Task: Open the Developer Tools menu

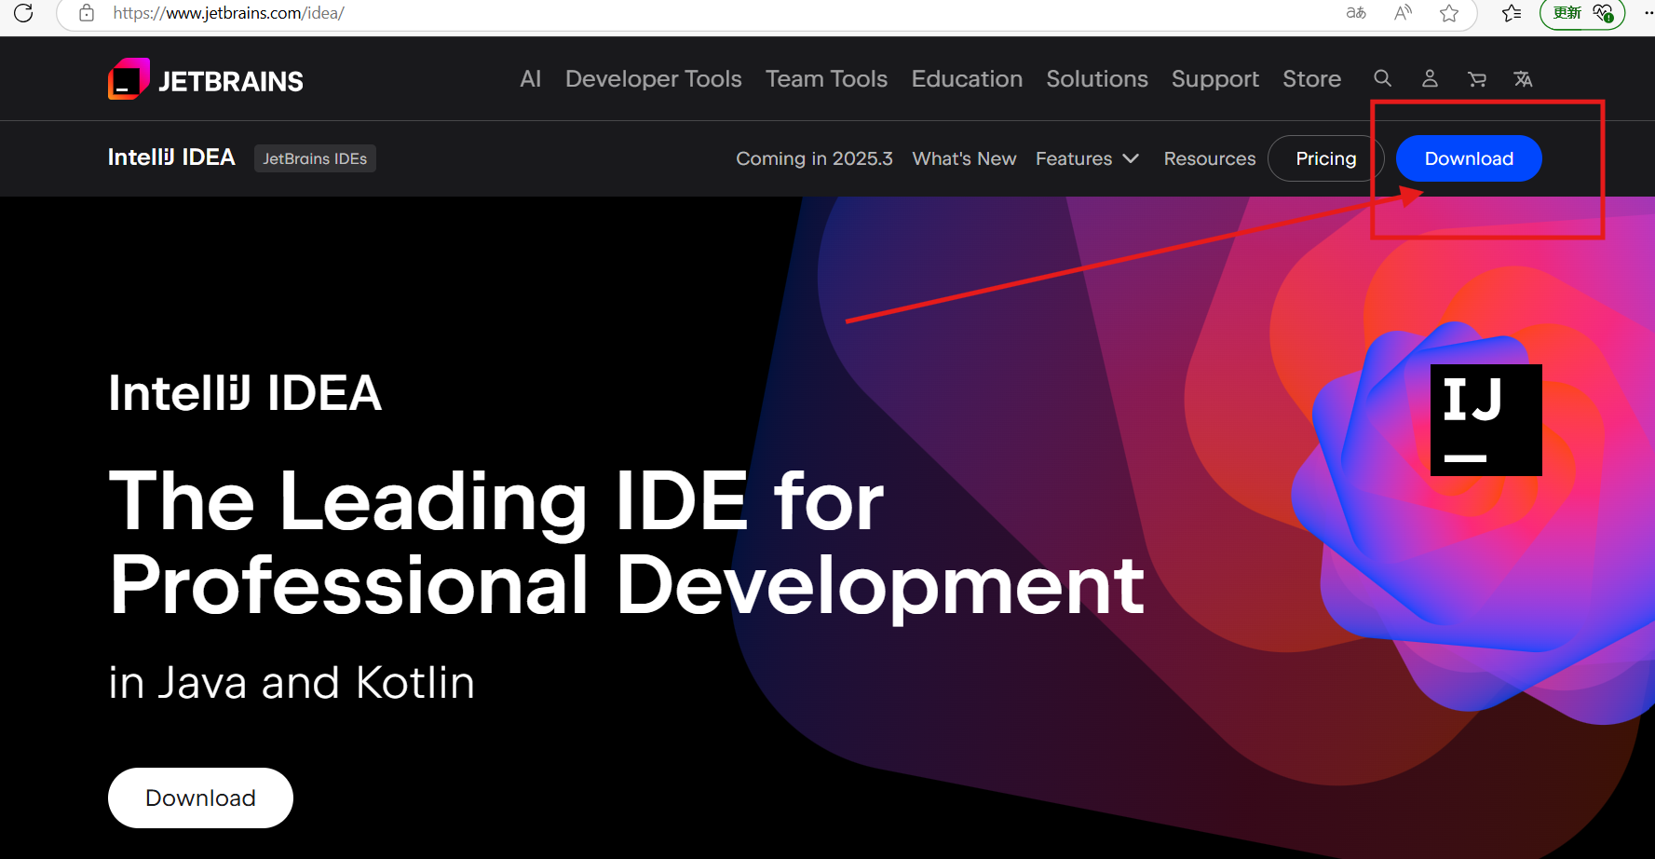Action: click(654, 79)
